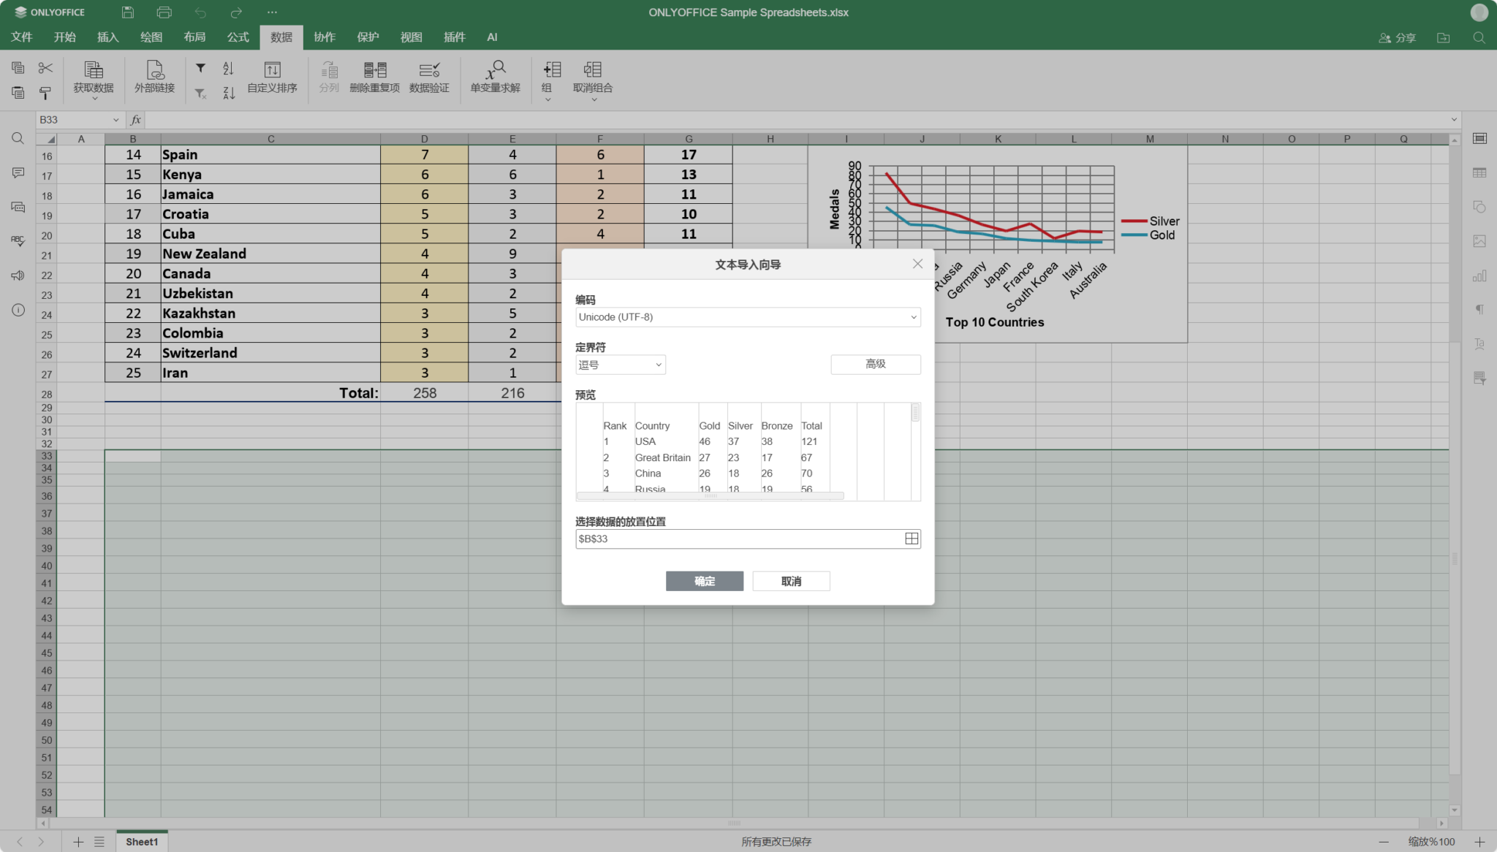Screen dimensions: 1497x852
Task: Click the cut scissors icon
Action: pyautogui.click(x=45, y=68)
